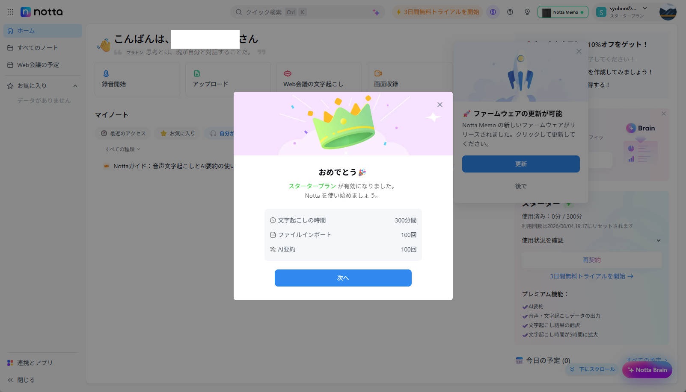This screenshot has width=686, height=392.
Task: Click the 文字起こしの時間 row
Action: (x=343, y=220)
